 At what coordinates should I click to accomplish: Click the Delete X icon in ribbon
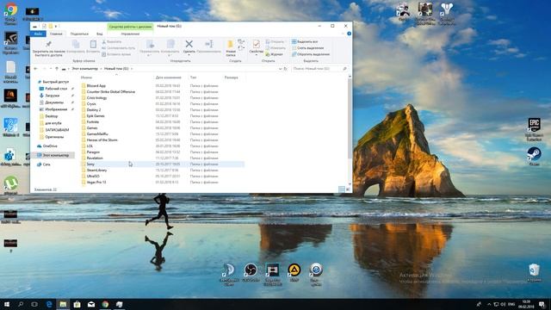pos(189,44)
